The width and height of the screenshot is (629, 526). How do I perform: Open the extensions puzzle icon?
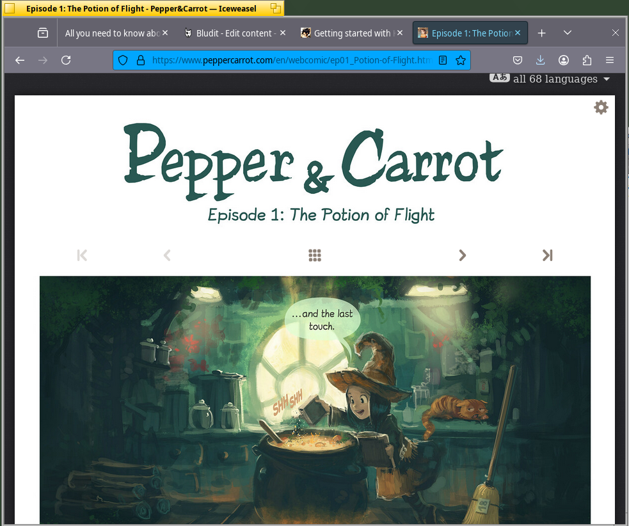point(587,60)
